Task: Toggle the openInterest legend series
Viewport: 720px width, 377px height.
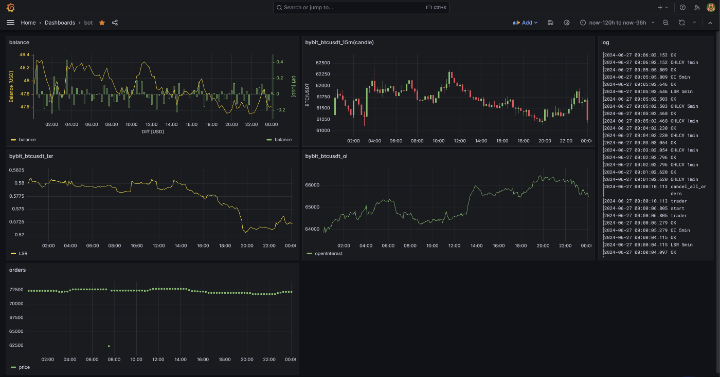Action: pyautogui.click(x=328, y=254)
